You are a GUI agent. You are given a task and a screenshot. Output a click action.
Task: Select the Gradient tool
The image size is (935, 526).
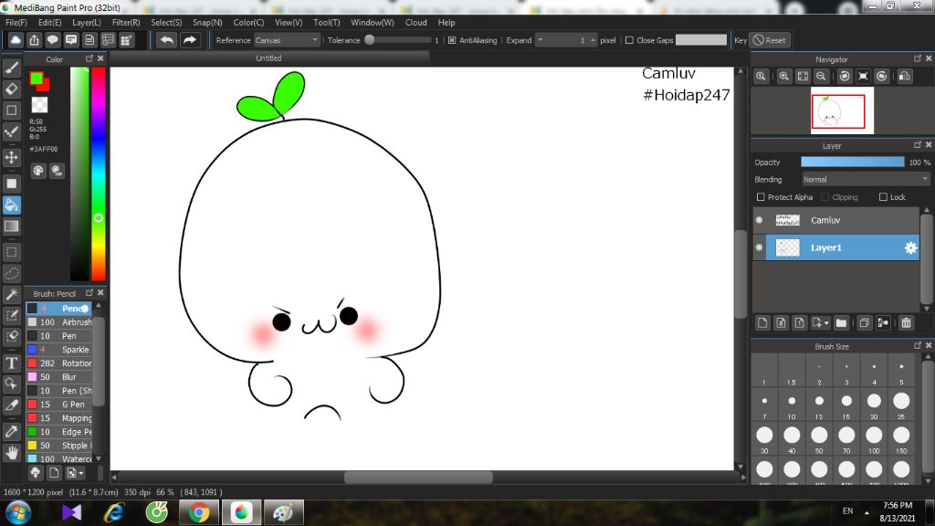pos(11,226)
